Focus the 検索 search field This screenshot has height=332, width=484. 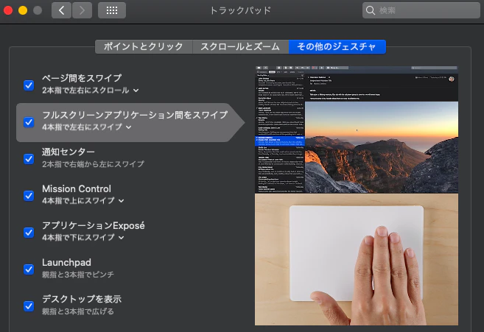(421, 10)
